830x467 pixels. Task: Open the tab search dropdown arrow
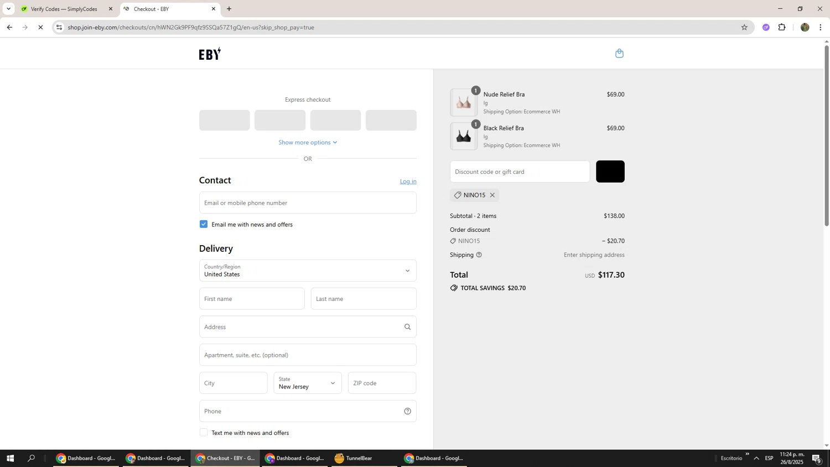click(x=8, y=9)
